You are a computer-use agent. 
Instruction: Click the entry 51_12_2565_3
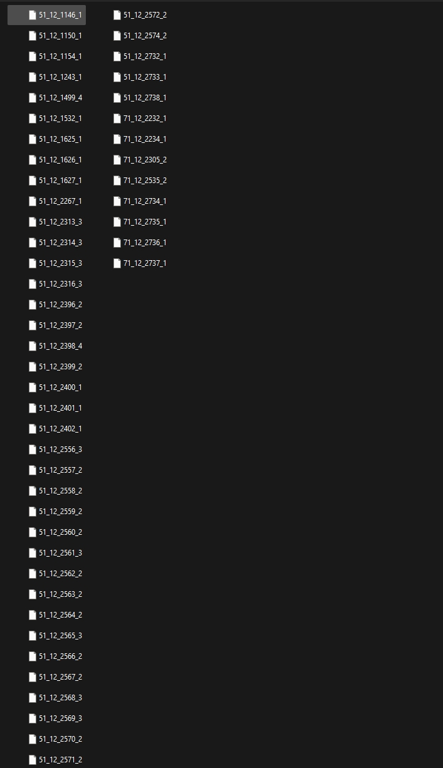(60, 635)
